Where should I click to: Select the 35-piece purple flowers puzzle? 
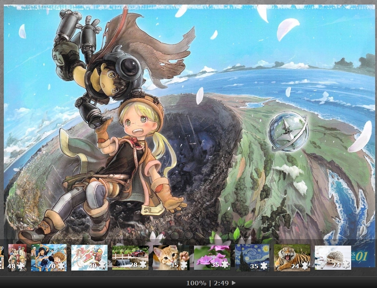212,258
